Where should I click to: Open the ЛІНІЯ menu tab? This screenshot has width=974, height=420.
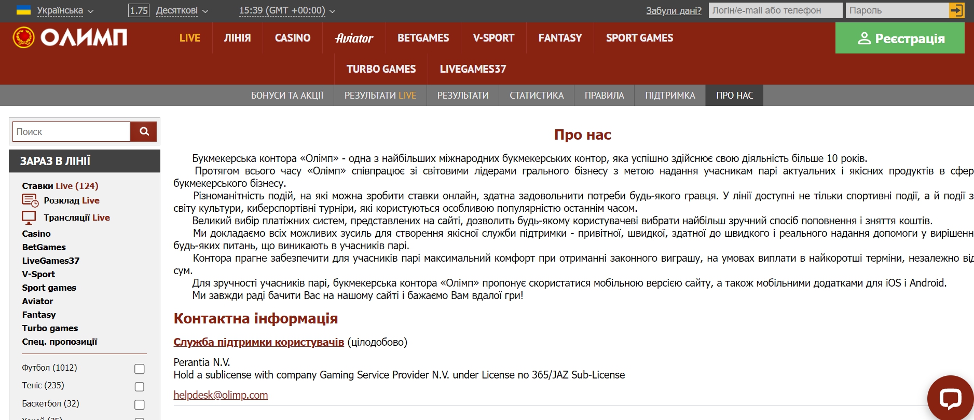(x=238, y=38)
